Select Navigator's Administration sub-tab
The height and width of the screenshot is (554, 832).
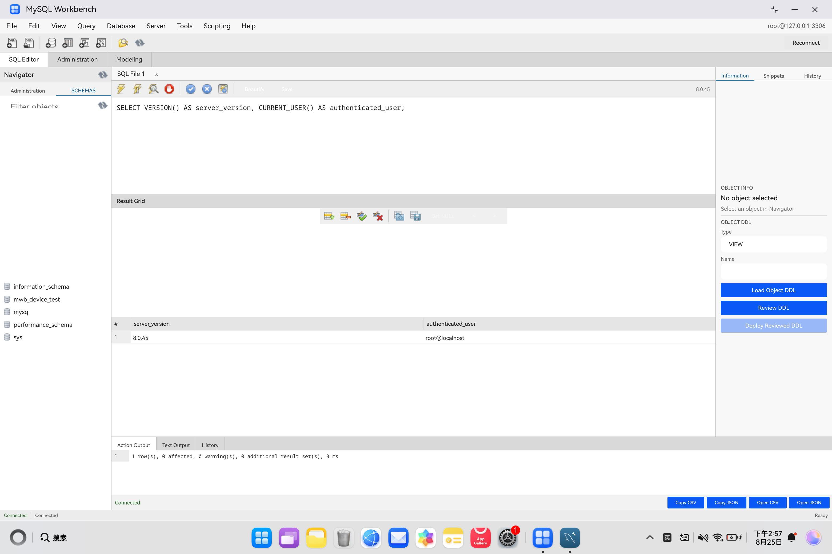coord(27,91)
